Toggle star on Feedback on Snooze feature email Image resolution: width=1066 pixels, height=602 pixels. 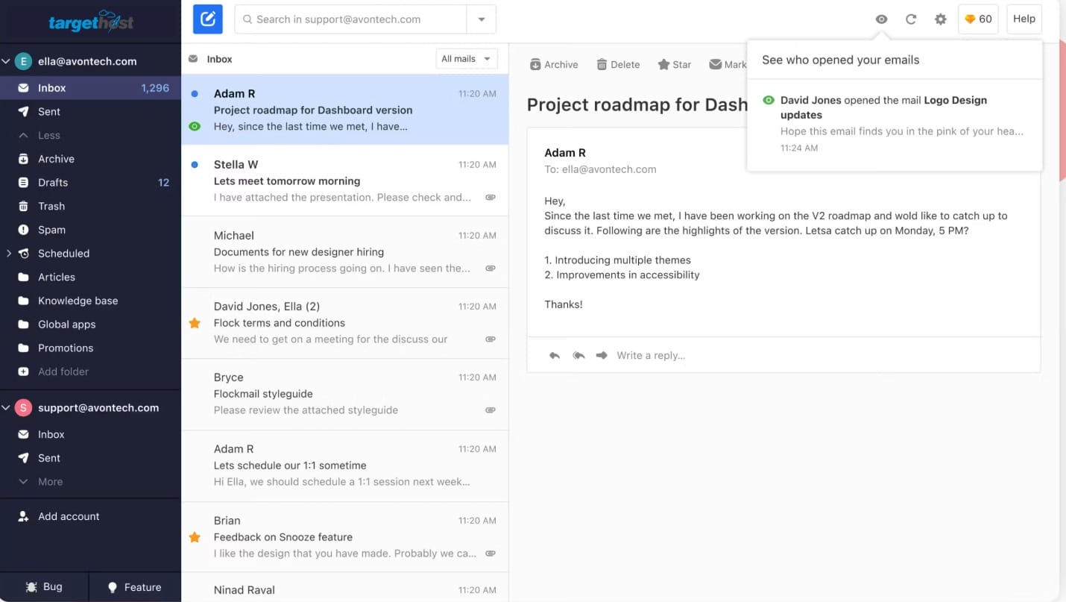pos(195,537)
